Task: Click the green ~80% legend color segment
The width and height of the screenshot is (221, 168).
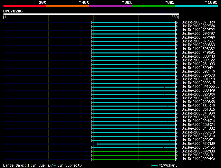Action: (153, 6)
